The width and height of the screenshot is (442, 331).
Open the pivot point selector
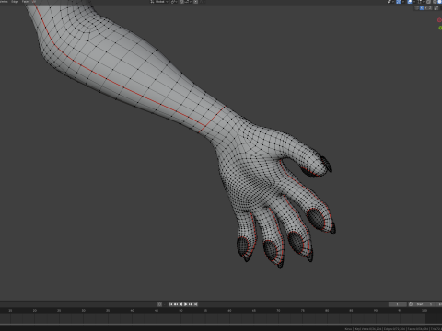click(x=175, y=2)
